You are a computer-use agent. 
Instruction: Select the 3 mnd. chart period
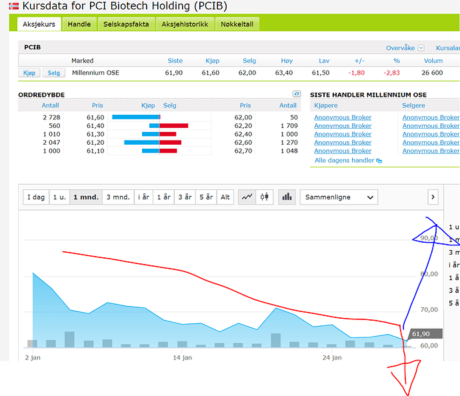(x=118, y=197)
